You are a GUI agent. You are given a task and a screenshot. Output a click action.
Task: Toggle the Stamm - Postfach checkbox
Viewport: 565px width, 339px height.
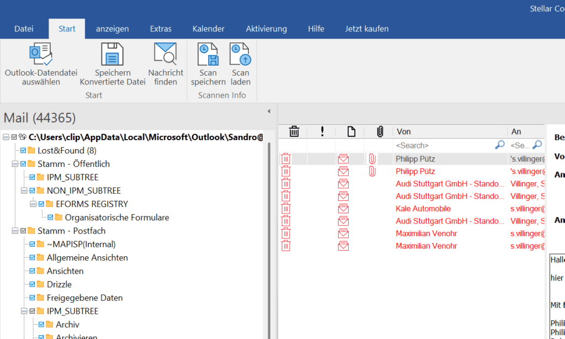pos(23,231)
